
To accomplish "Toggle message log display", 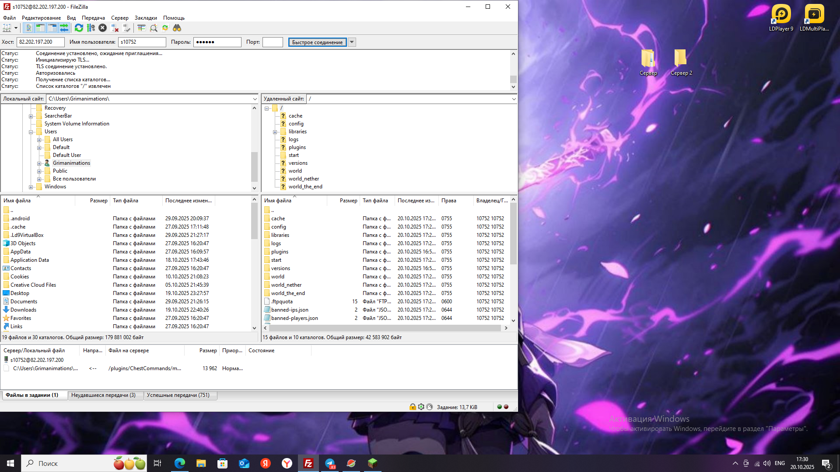I will pos(28,28).
